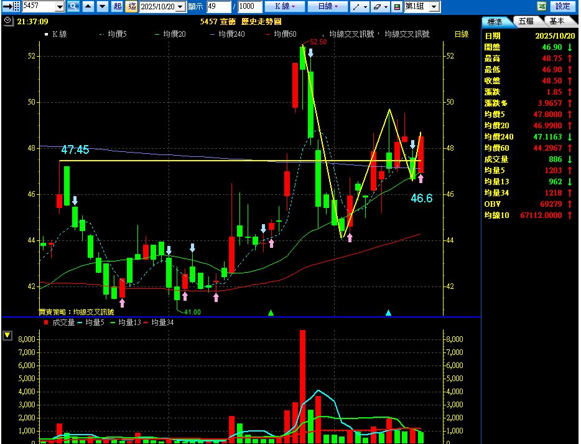Click the total bars field showing 1000
The width and height of the screenshot is (581, 444).
pyautogui.click(x=249, y=6)
